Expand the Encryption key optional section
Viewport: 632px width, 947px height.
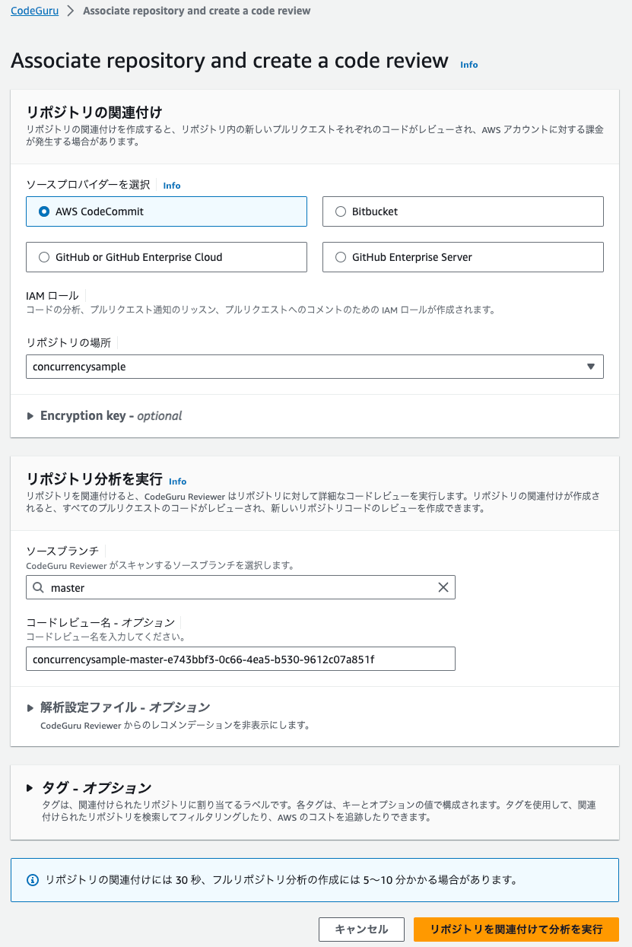point(104,416)
